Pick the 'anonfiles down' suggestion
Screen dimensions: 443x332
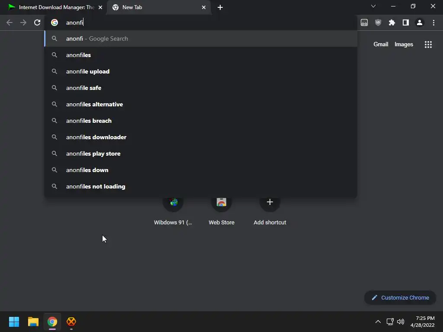coord(201,170)
